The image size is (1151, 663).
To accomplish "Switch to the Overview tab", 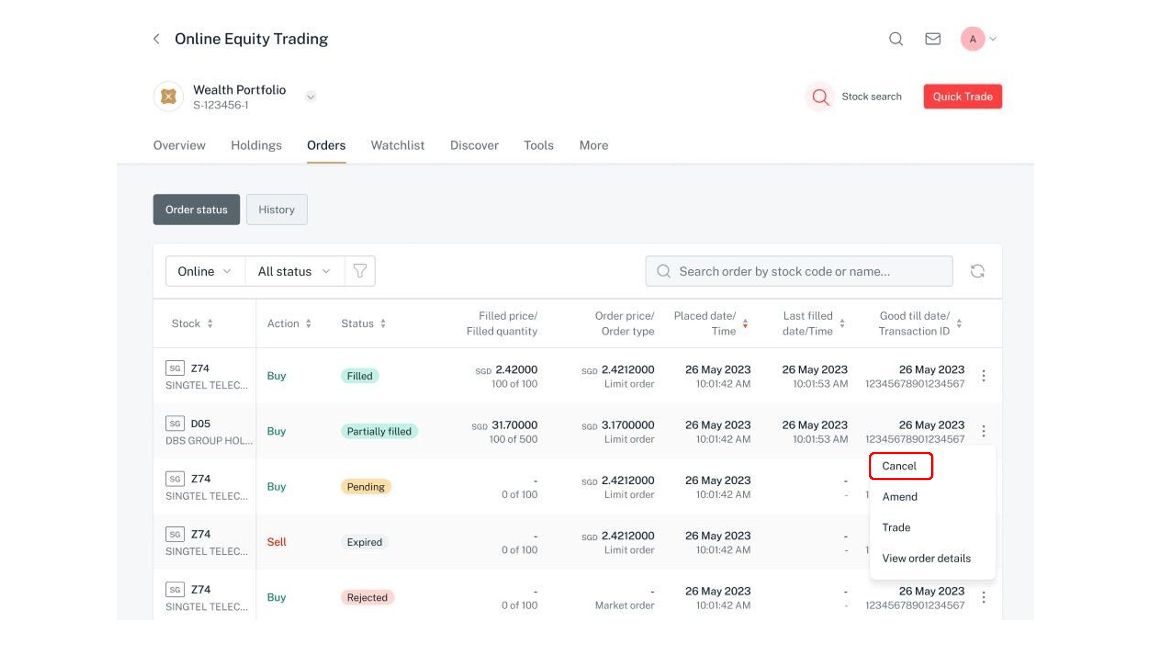I will 179,145.
